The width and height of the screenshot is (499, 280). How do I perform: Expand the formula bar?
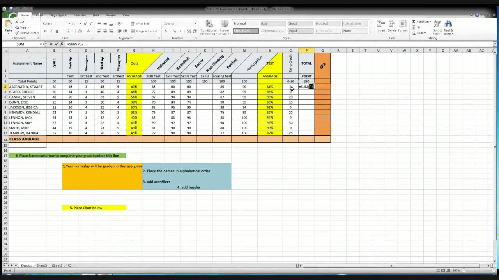[495, 44]
